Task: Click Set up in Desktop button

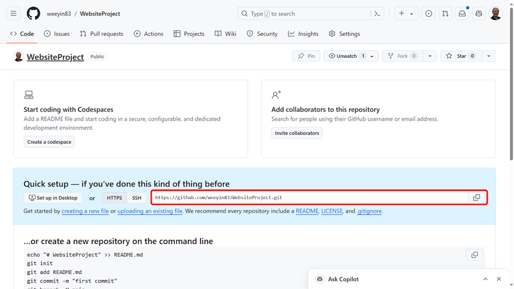Action: click(53, 198)
